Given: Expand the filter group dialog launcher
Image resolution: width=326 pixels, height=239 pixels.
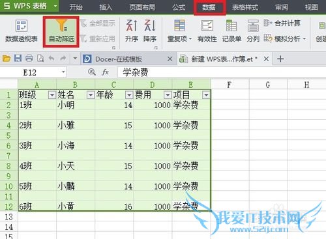Looking at the screenshot, I should click(x=113, y=48).
